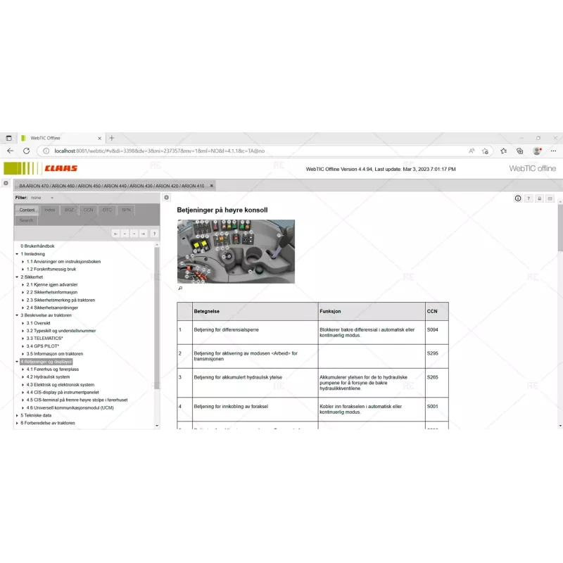This screenshot has width=563, height=563.
Task: Click the email icon at top right
Action: 551,199
